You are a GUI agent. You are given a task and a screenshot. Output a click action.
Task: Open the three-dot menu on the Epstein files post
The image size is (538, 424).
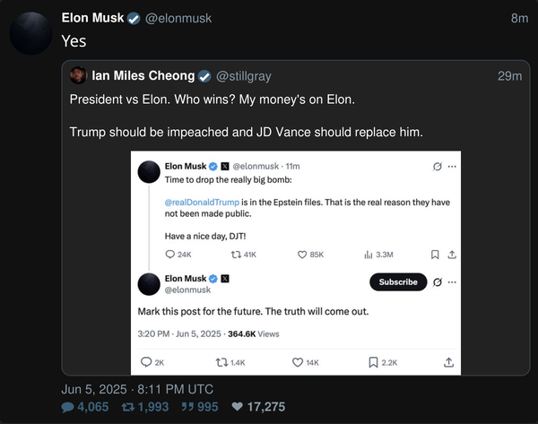[452, 167]
